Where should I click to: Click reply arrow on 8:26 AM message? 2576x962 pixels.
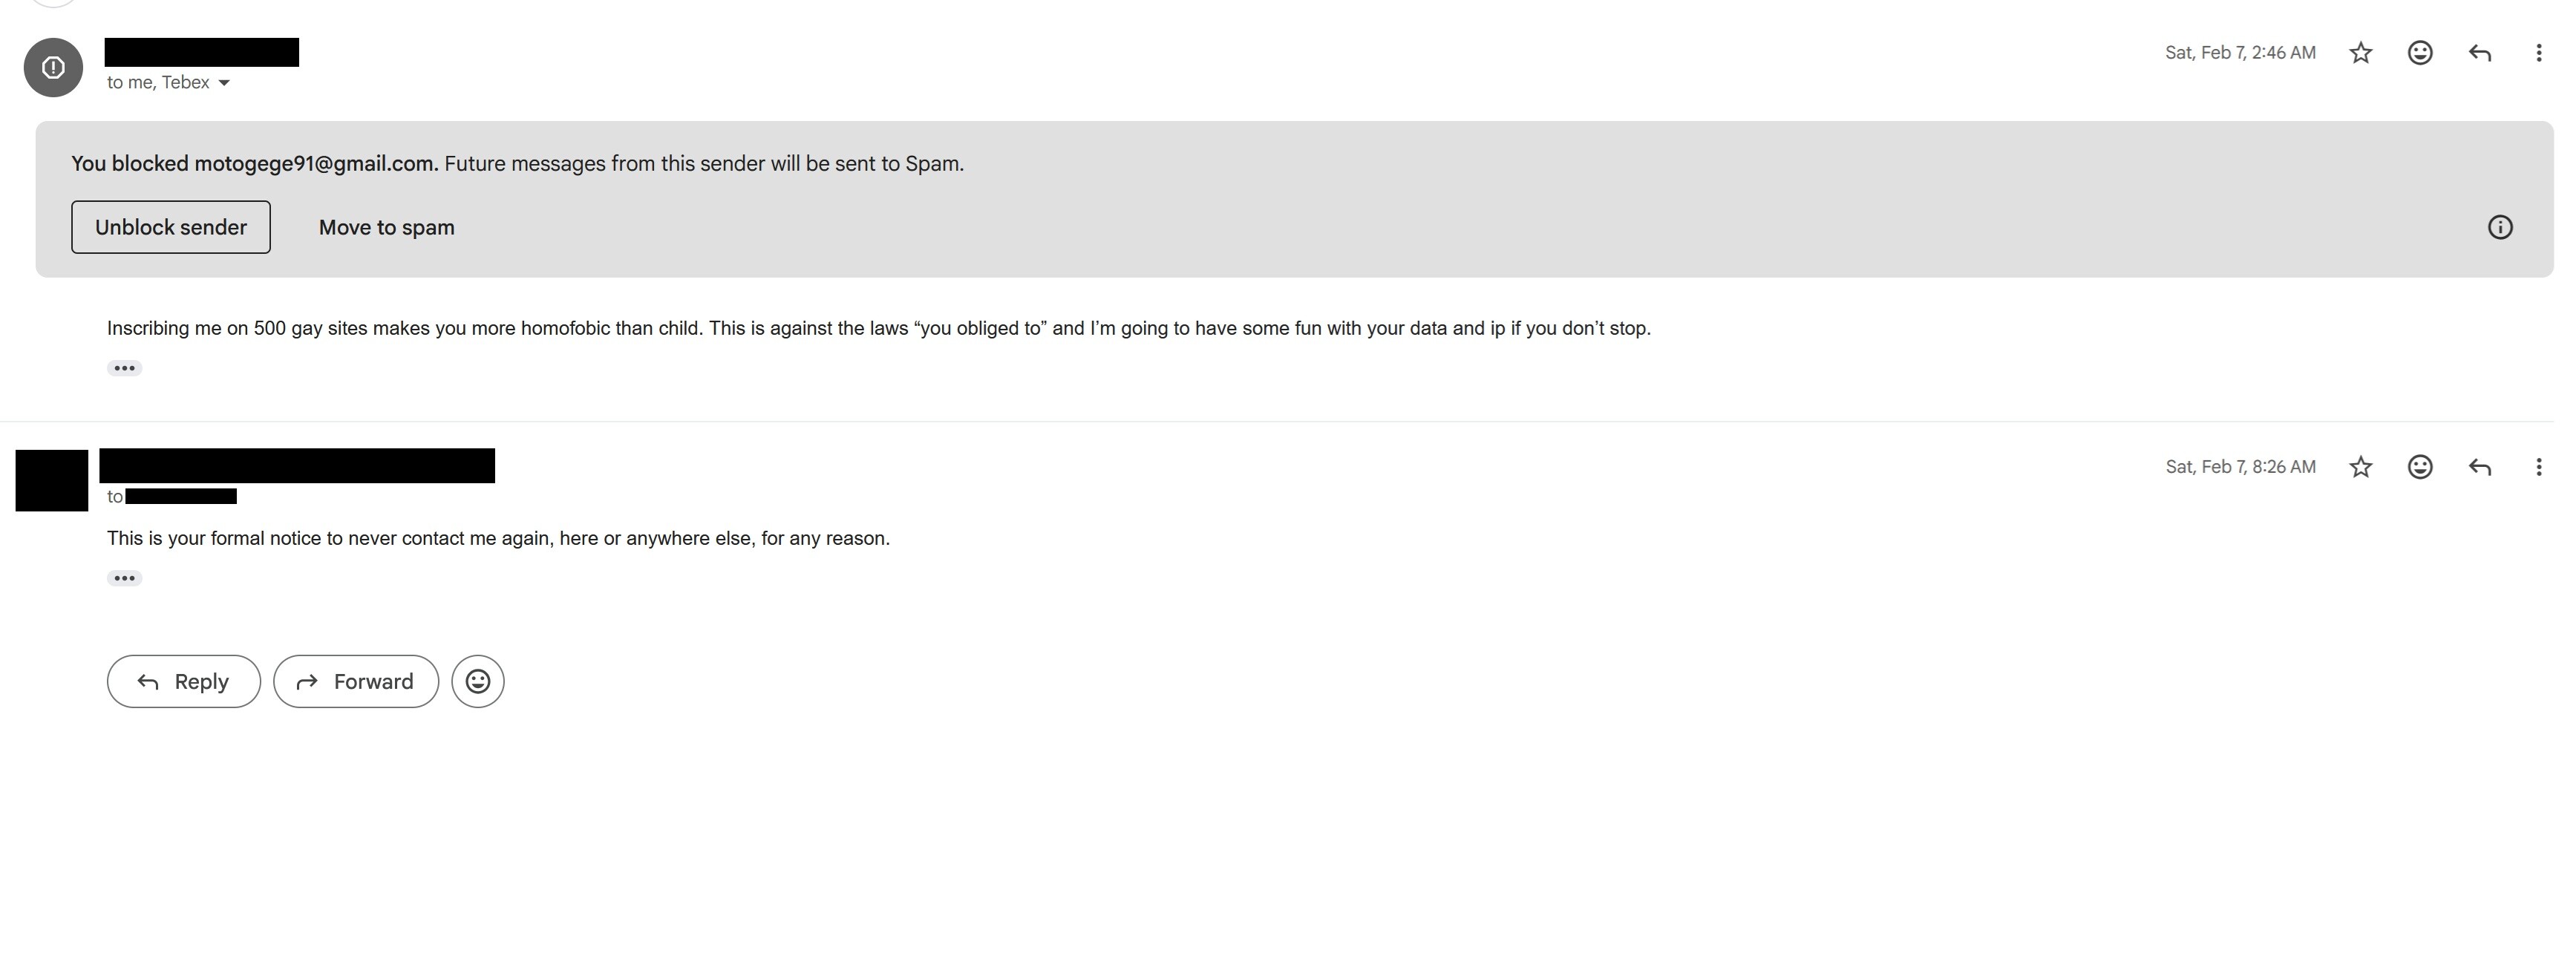pos(2479,467)
